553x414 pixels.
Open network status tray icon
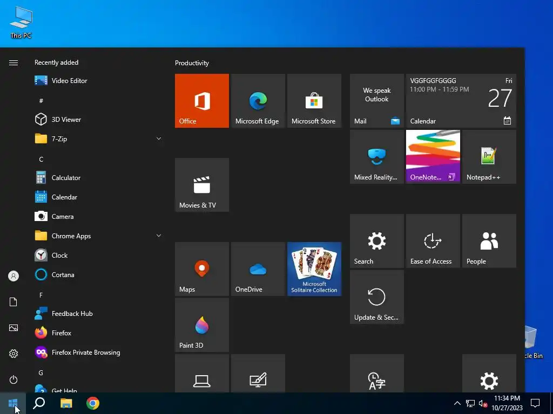tap(470, 403)
